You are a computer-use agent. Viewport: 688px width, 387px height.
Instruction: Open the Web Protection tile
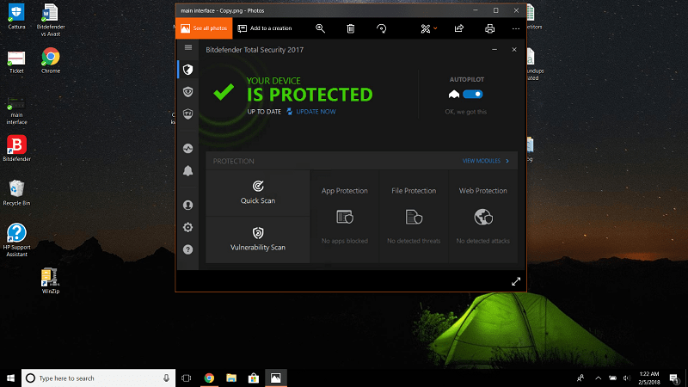[483, 217]
